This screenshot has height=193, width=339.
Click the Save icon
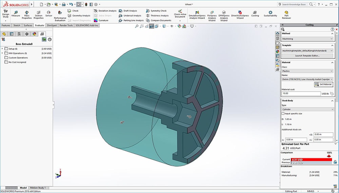tap(56, 4)
